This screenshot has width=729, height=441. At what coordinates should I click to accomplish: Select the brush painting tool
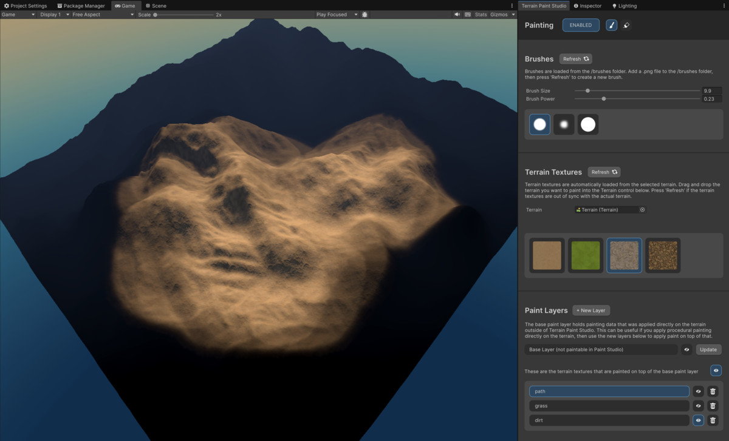tap(611, 25)
